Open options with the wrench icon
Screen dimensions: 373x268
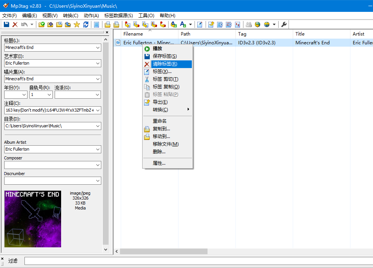coord(284,24)
